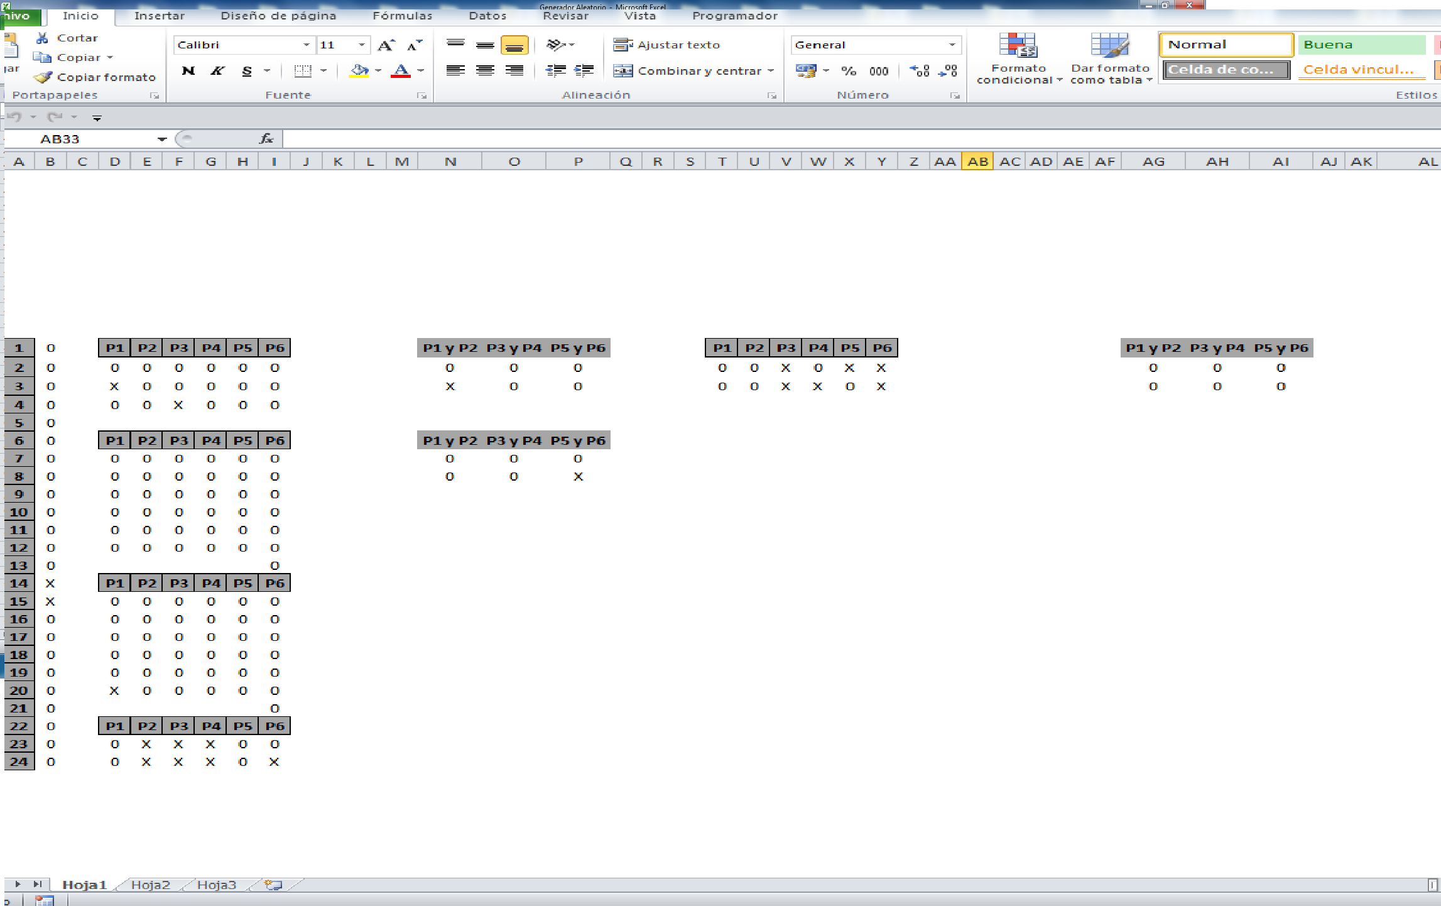
Task: Open the Fórmulas ribbon tab
Action: pyautogui.click(x=402, y=16)
